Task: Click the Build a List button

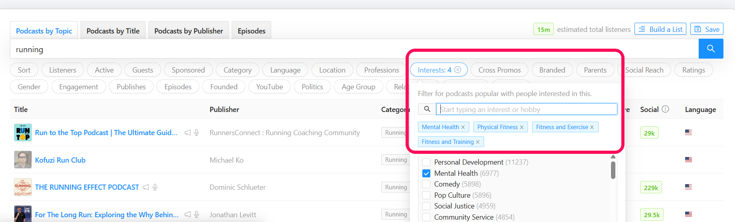Action: tap(660, 29)
